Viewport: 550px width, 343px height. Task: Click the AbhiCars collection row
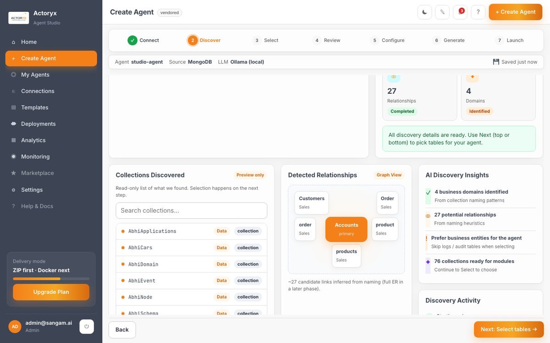point(192,248)
